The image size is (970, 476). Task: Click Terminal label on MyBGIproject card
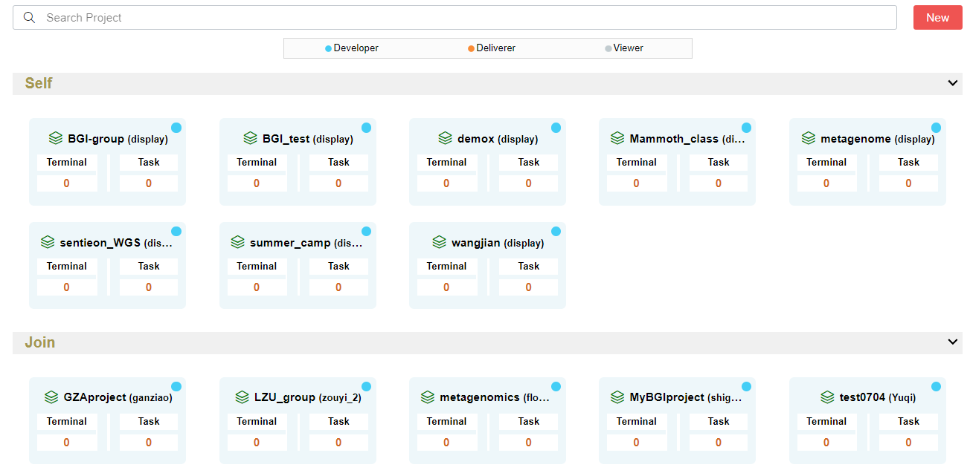coord(637,421)
